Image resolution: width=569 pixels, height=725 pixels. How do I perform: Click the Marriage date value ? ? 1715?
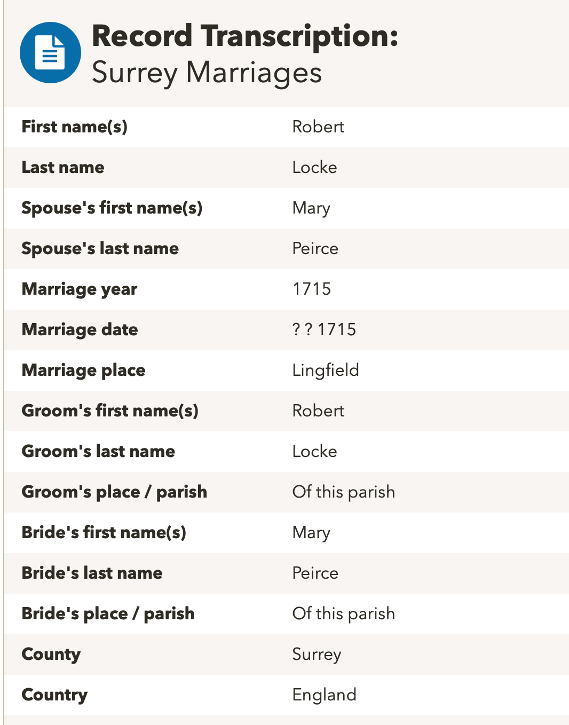(324, 330)
